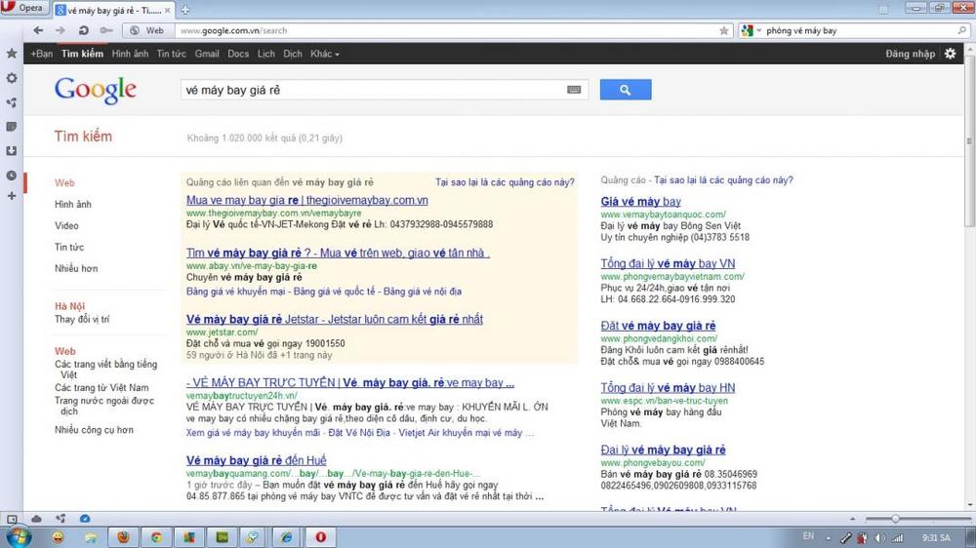The image size is (976, 548).
Task: Open Bookmarks star panel in Opera sidebar
Action: pos(12,54)
